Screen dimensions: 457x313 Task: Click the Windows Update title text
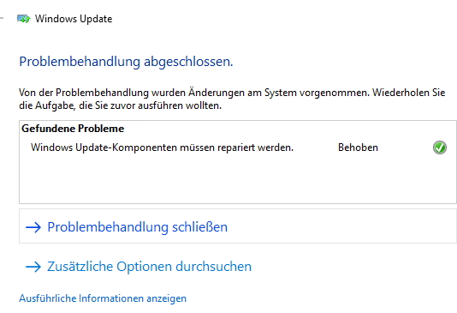[x=74, y=19]
